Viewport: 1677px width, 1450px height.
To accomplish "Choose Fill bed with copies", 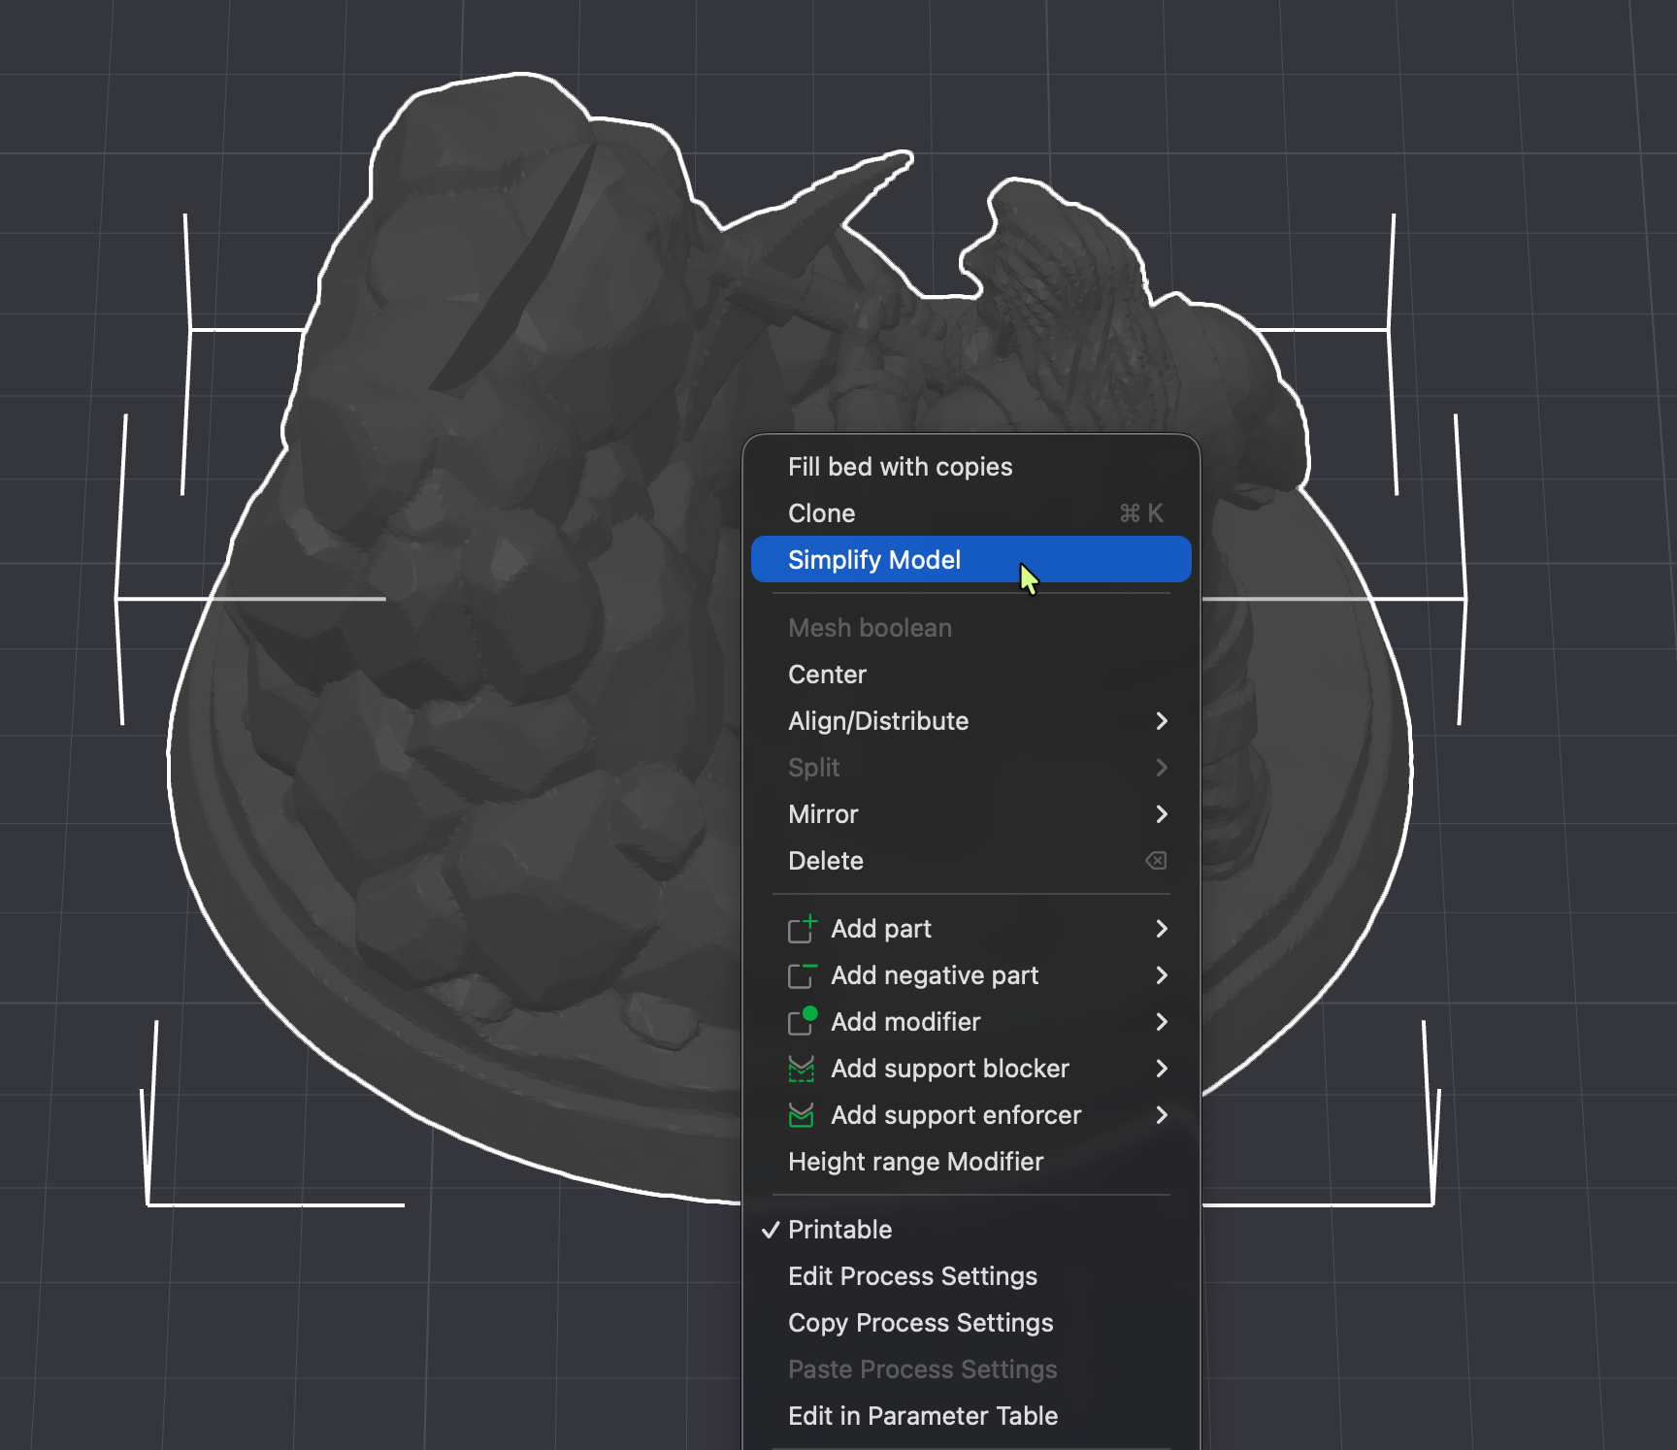I will click(x=900, y=467).
